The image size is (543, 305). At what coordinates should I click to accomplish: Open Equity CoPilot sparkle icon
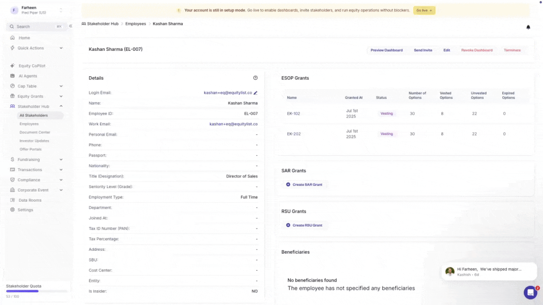[13, 66]
